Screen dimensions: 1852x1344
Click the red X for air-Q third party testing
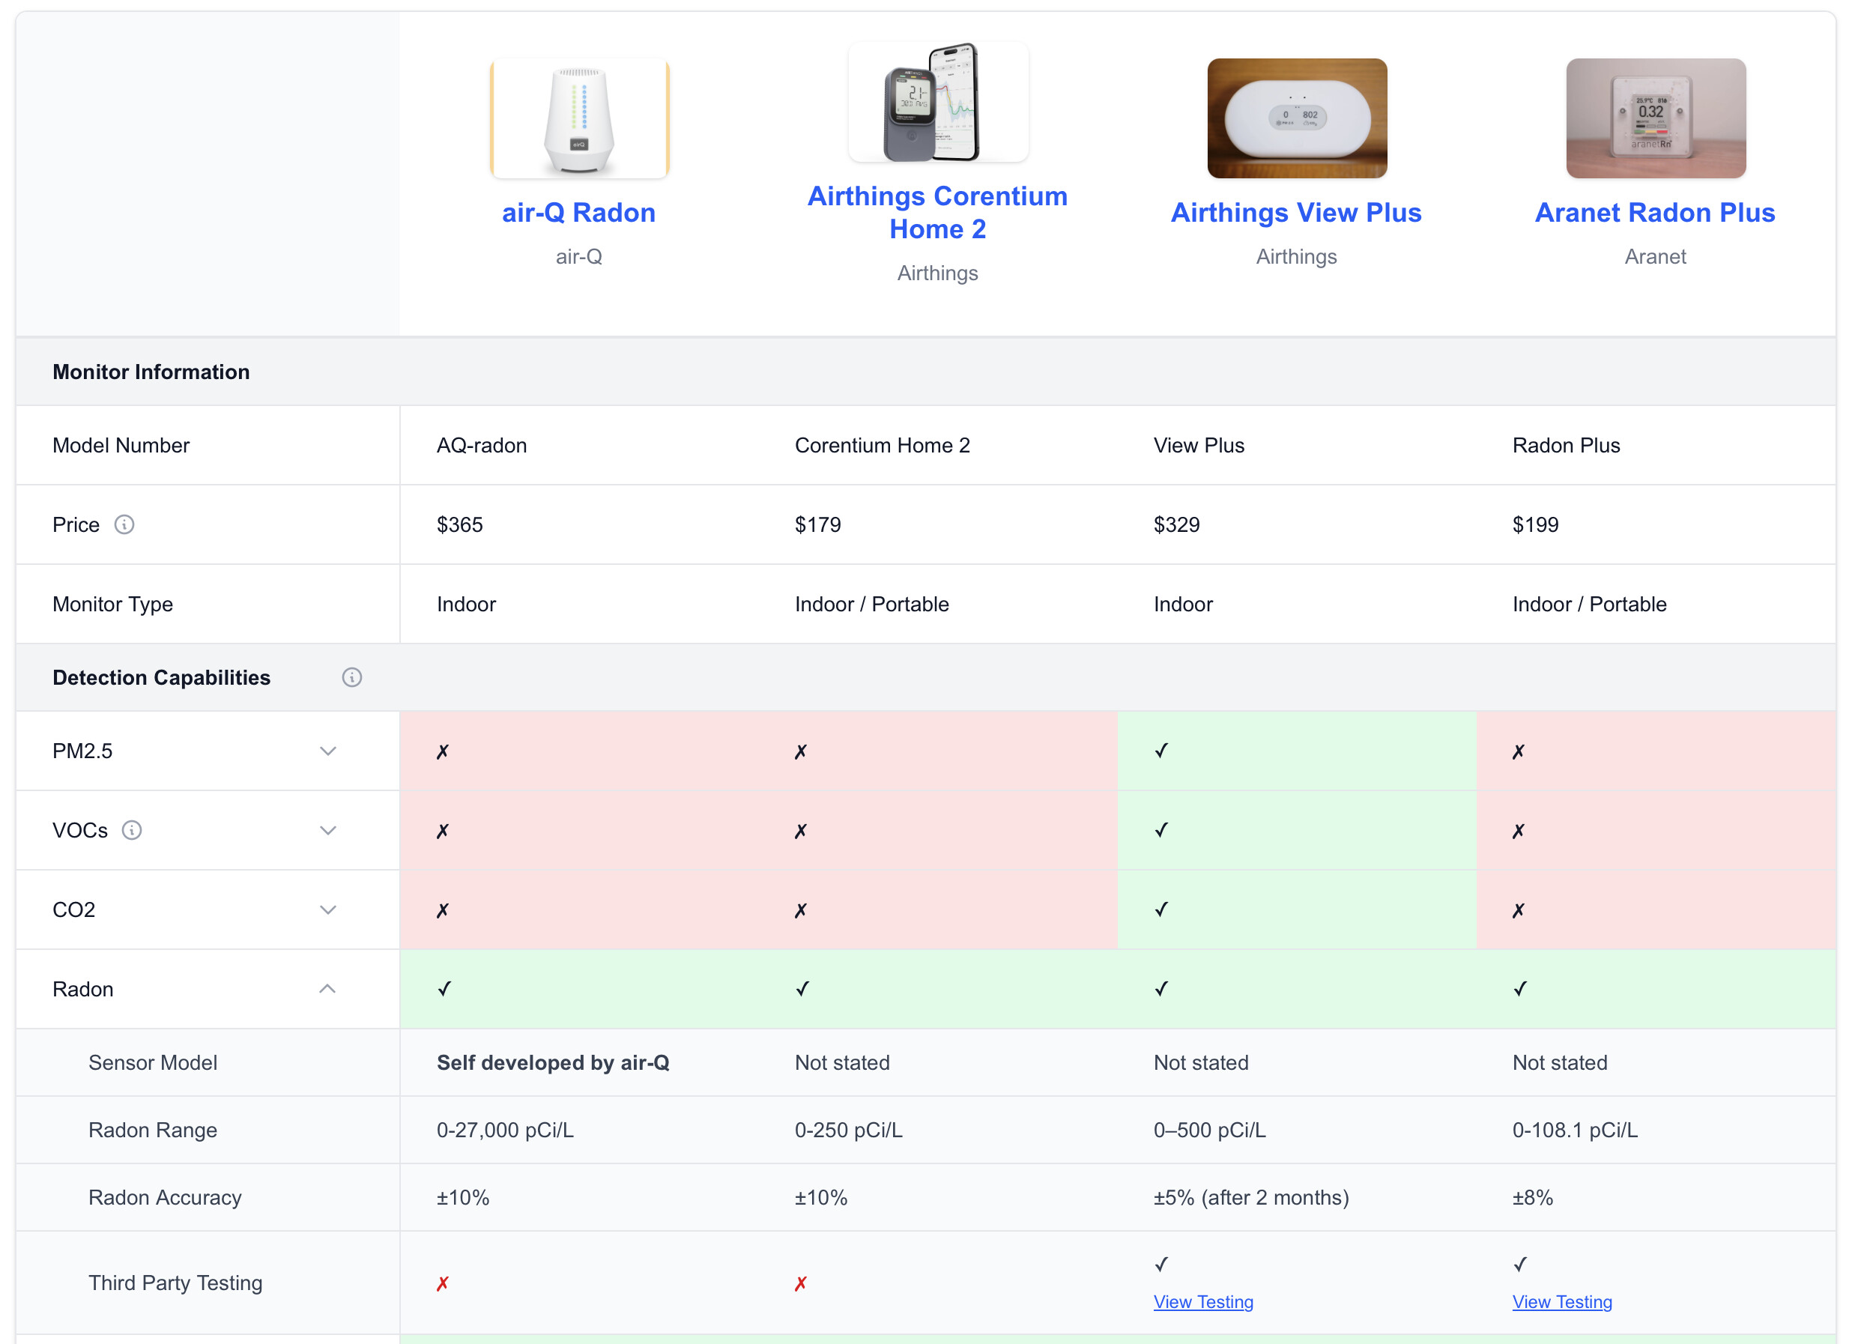(x=443, y=1283)
